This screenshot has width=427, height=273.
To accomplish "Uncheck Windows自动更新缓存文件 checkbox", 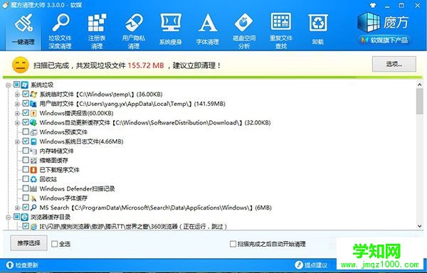I will (x=26, y=122).
